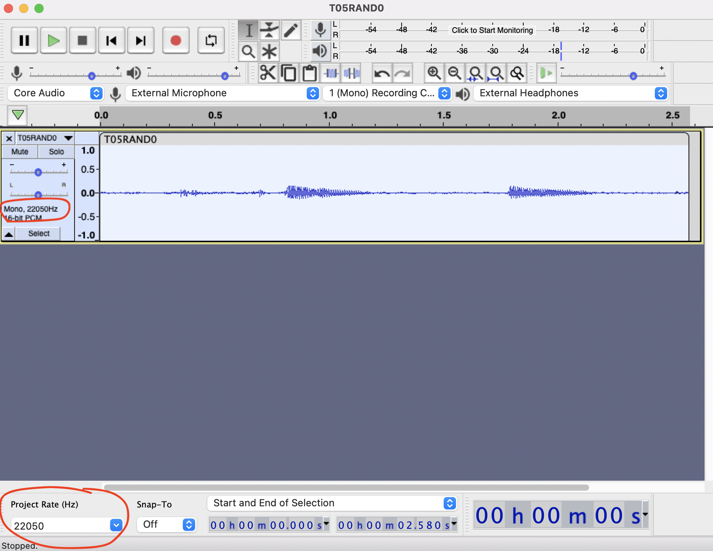Adjust the track gain slider
Screen dimensions: 713x551
pos(38,172)
